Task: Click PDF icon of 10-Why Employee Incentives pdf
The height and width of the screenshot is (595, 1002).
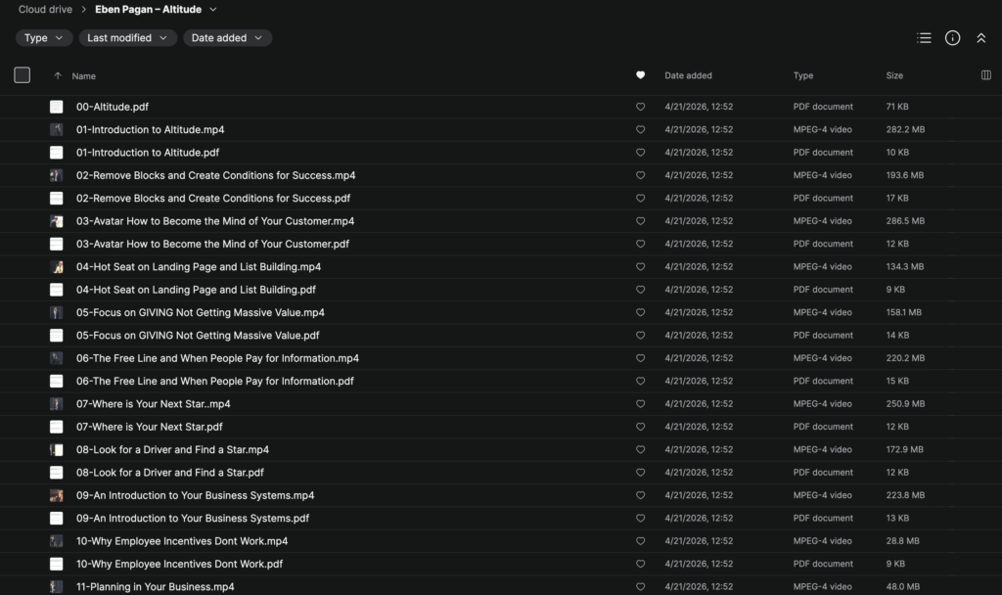Action: [x=56, y=564]
